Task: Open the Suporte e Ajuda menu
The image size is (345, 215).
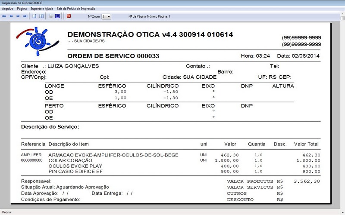Action: click(42, 9)
